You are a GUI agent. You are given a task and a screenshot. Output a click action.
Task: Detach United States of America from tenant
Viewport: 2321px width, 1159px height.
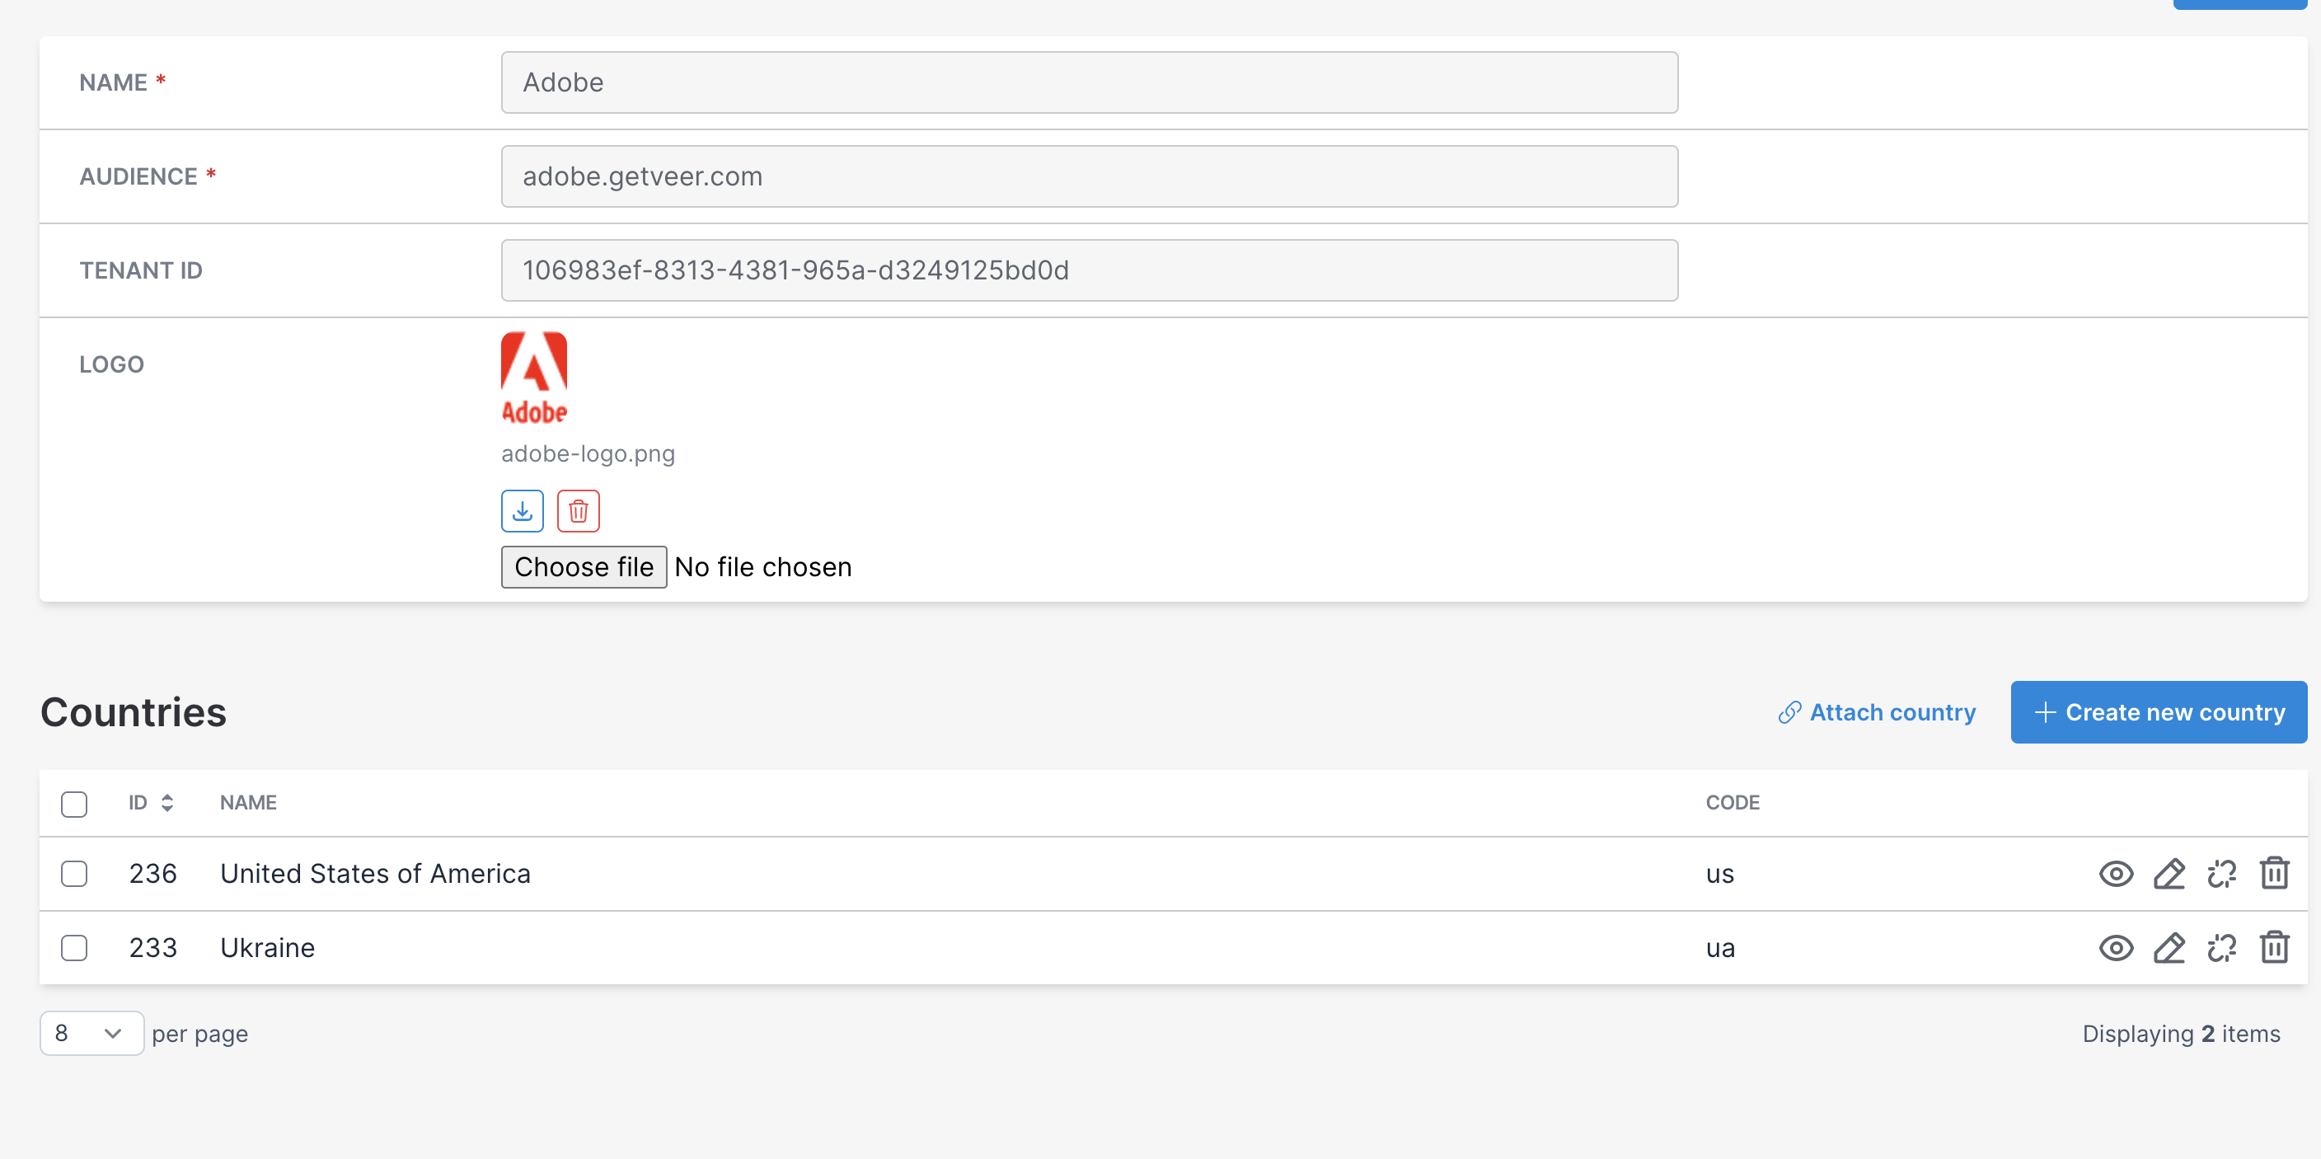(x=2222, y=872)
